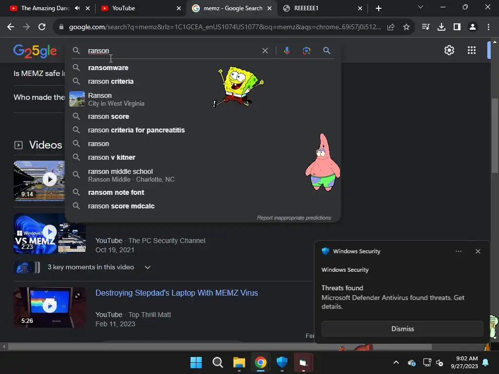The image size is (499, 374).
Task: Toggle the Chrome side panel
Action: point(457,27)
